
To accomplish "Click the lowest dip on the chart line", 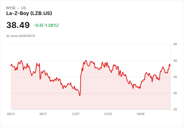I will click(80, 95).
